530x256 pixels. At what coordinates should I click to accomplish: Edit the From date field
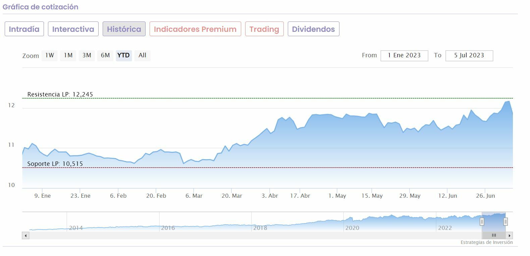[404, 56]
